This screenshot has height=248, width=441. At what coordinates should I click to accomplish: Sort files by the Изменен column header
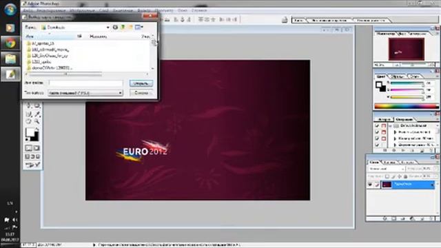coord(98,37)
